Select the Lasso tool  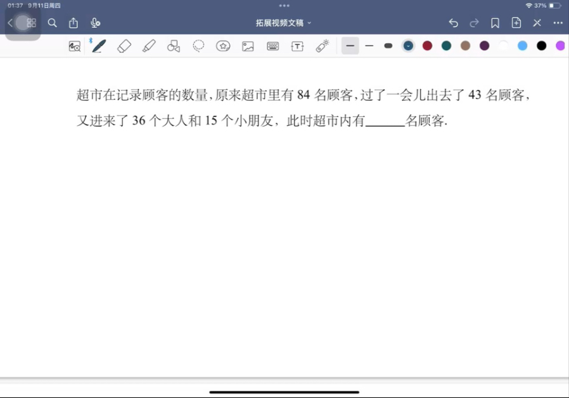[x=198, y=46]
